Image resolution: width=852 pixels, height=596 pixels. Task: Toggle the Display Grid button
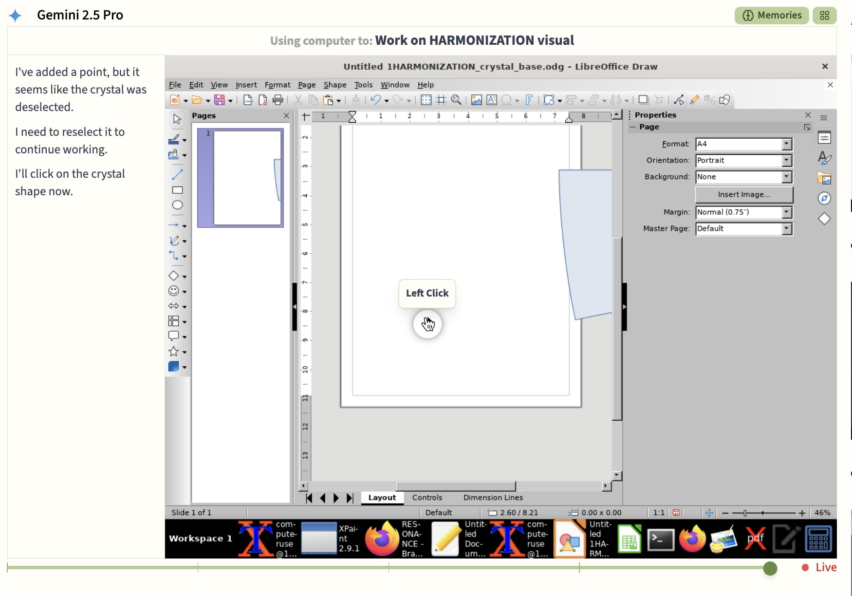point(426,100)
